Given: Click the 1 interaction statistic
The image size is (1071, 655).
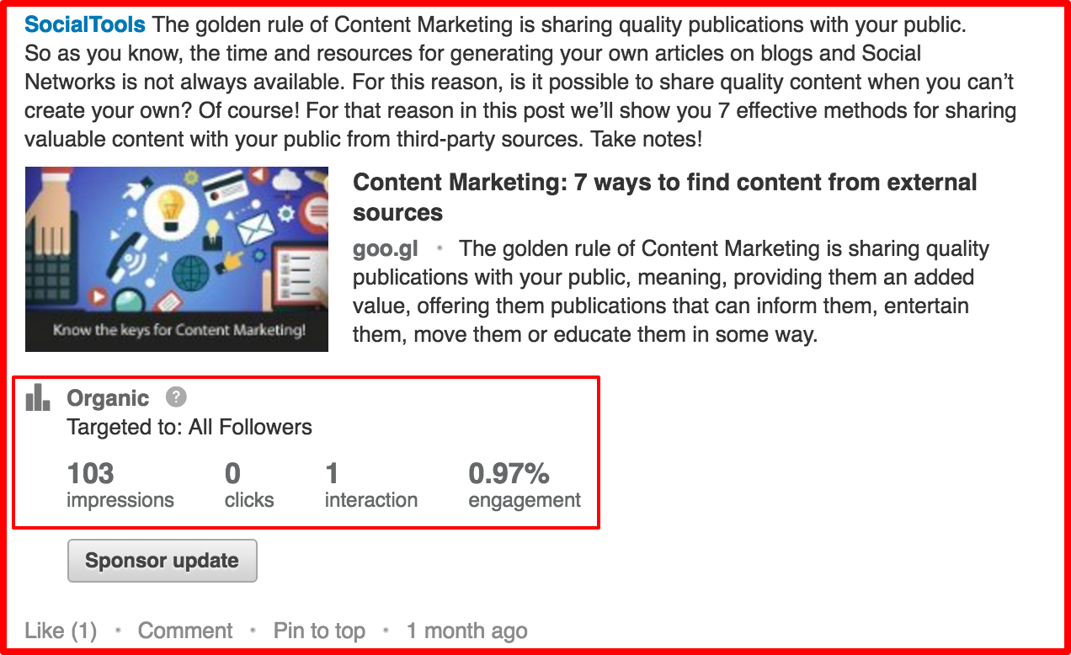Looking at the screenshot, I should pos(370,486).
